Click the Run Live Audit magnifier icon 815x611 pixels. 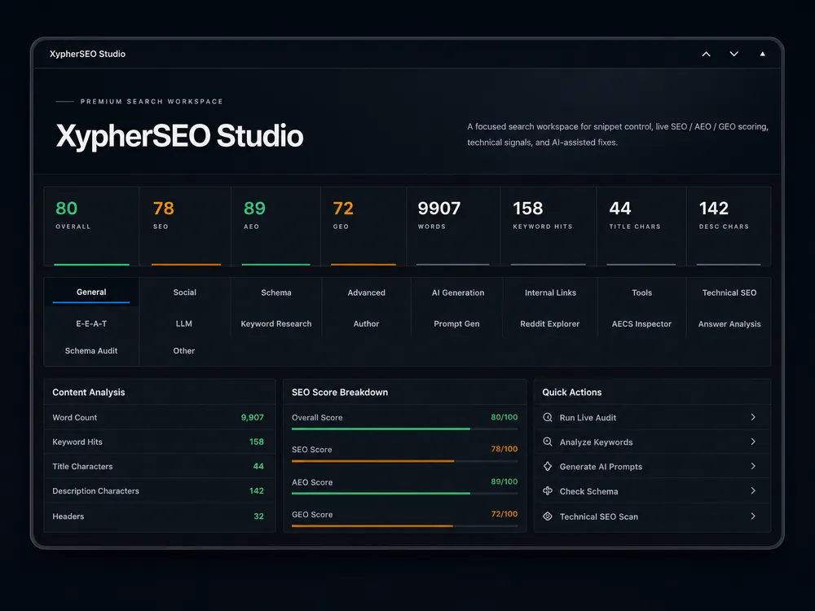pyautogui.click(x=548, y=417)
